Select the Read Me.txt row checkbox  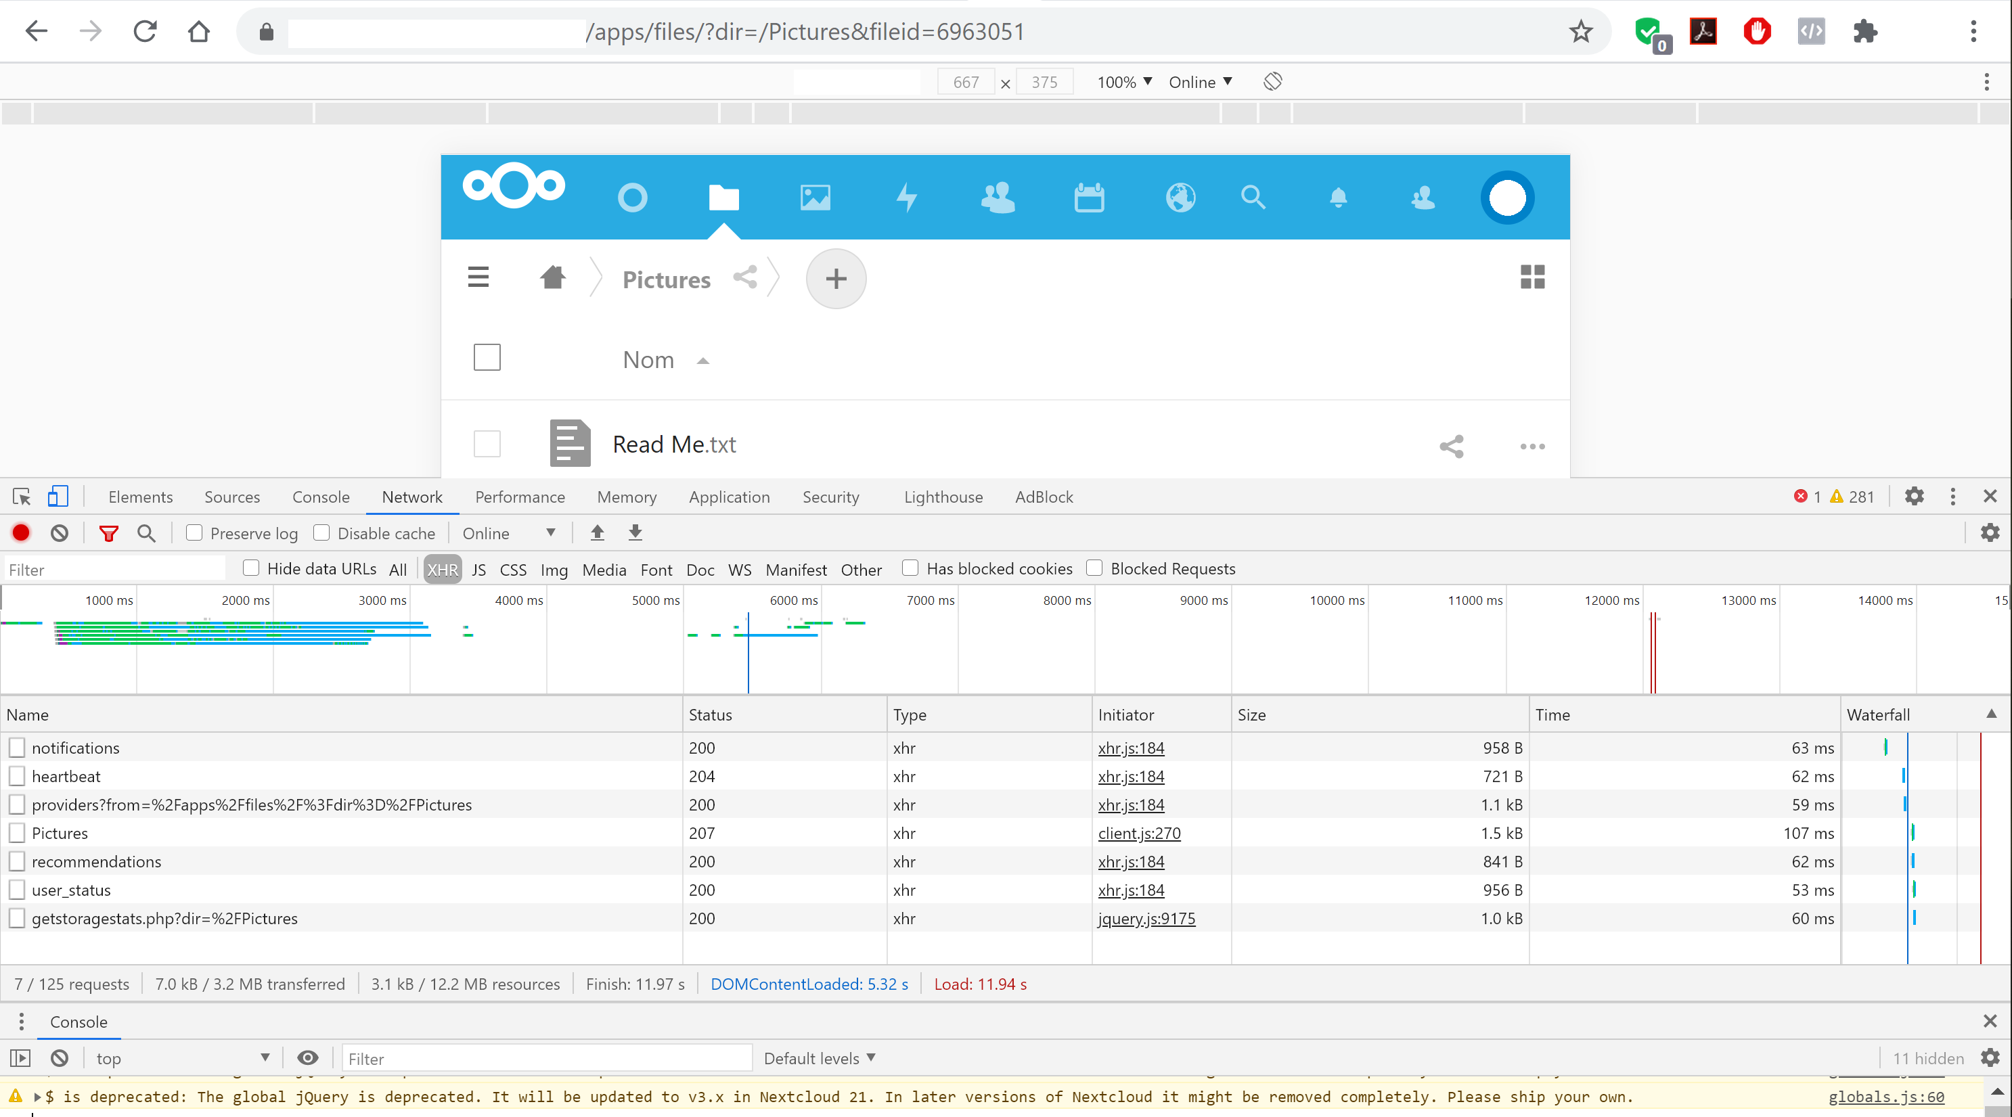pos(486,443)
